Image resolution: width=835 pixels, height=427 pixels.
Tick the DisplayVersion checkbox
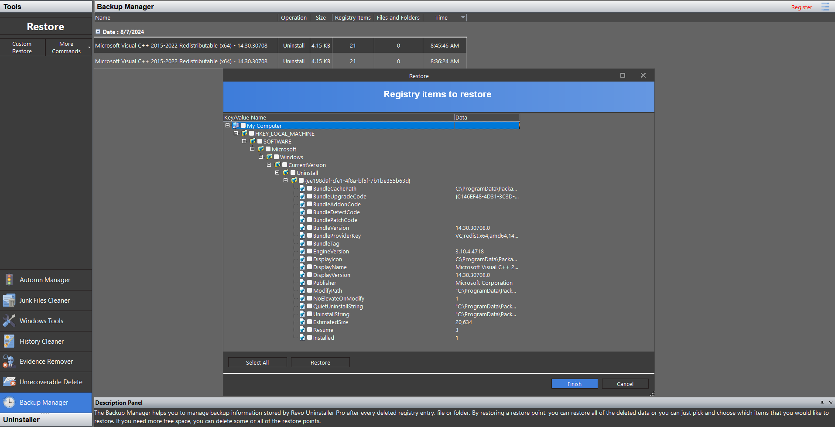(310, 275)
